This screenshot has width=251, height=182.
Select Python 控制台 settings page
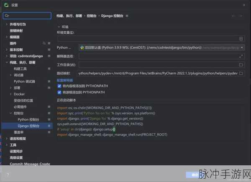pyautogui.click(x=28, y=119)
